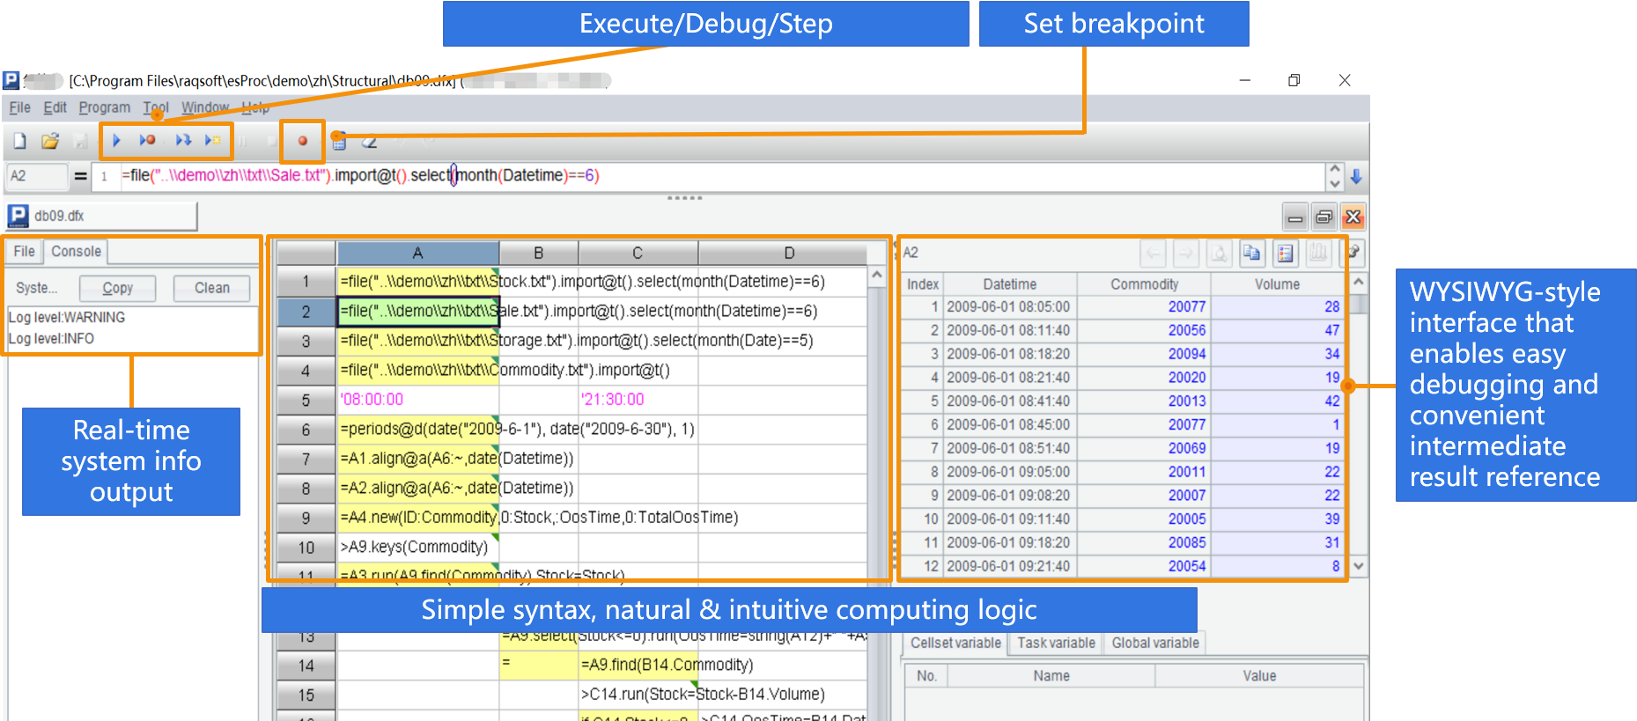Click the Copy button in console
Screen dimensions: 1637x721
pos(117,288)
